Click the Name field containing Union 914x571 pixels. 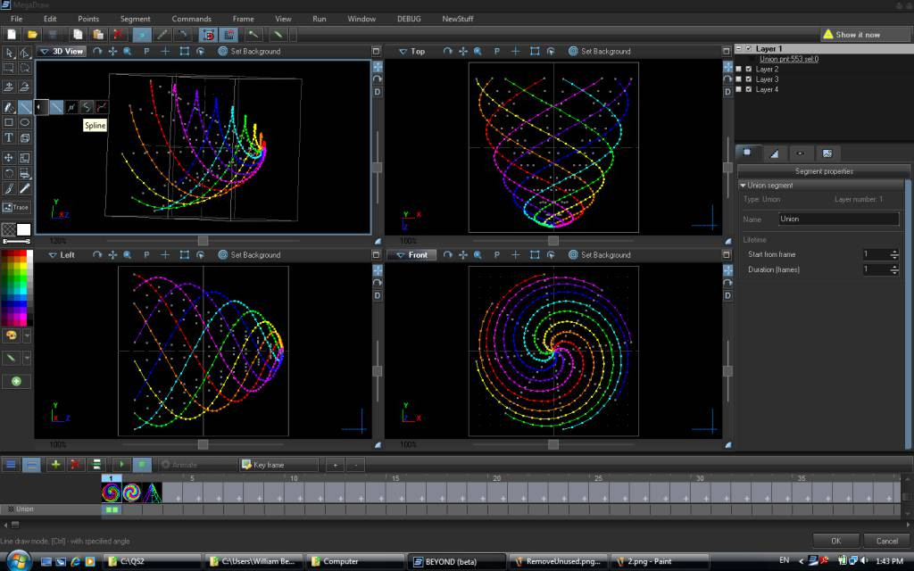point(837,219)
